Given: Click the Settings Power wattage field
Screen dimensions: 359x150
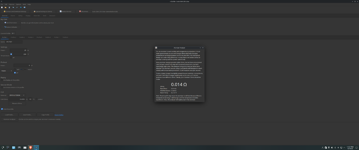Looking at the screenshot, I should (18, 50).
